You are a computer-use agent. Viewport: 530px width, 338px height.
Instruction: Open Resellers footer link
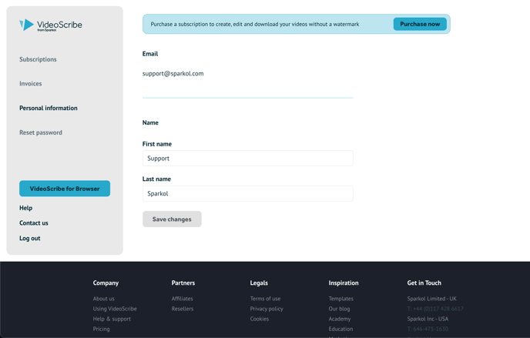[x=183, y=309]
